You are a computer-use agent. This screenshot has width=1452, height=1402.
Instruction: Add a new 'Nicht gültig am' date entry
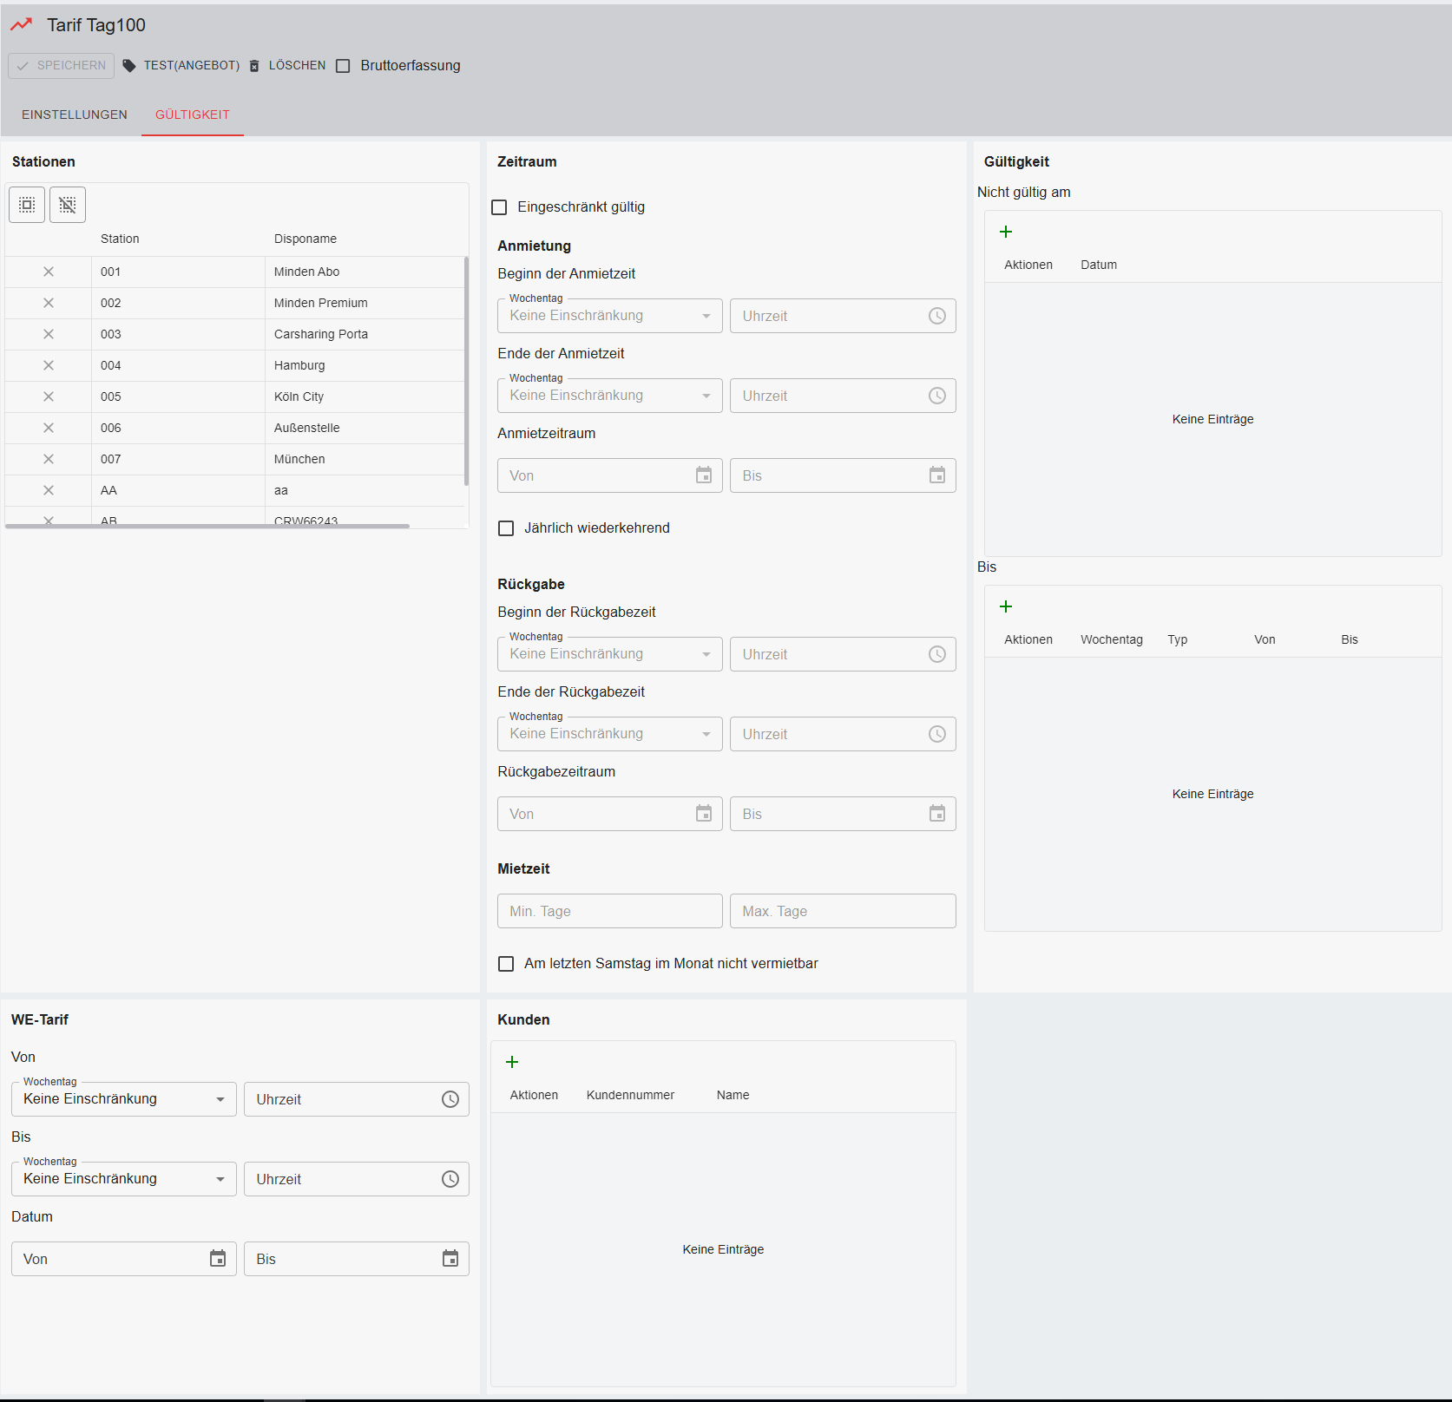tap(1006, 232)
